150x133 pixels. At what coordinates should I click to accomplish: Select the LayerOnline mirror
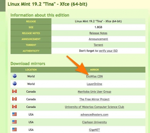click(94, 84)
